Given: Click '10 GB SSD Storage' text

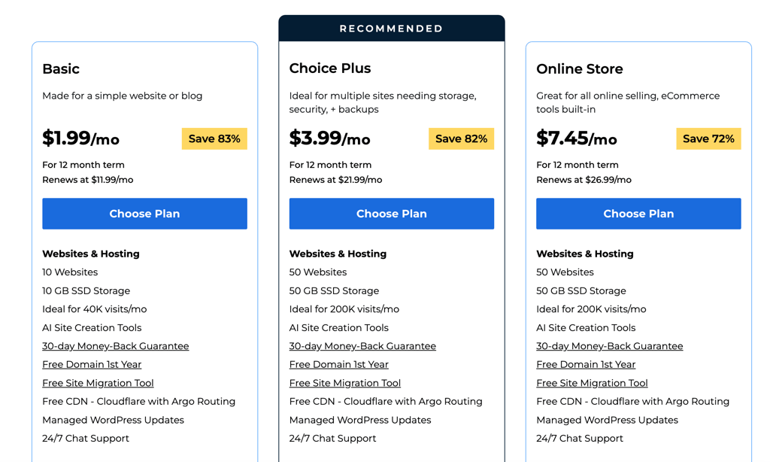Looking at the screenshot, I should pyautogui.click(x=86, y=291).
